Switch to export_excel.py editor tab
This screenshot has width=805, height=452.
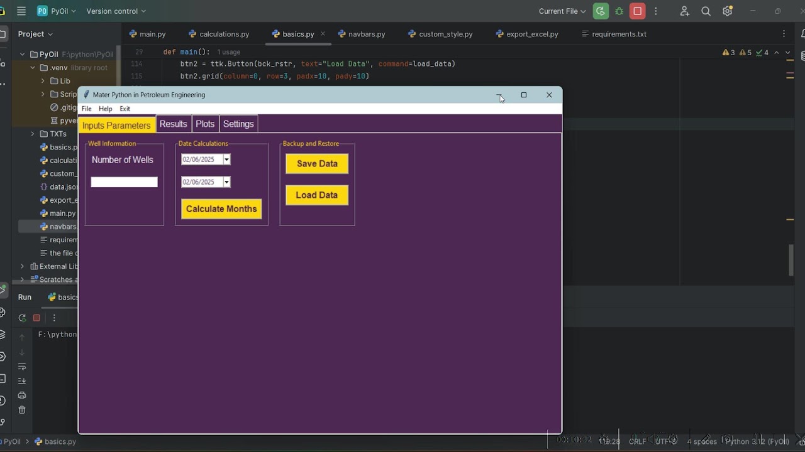526,34
